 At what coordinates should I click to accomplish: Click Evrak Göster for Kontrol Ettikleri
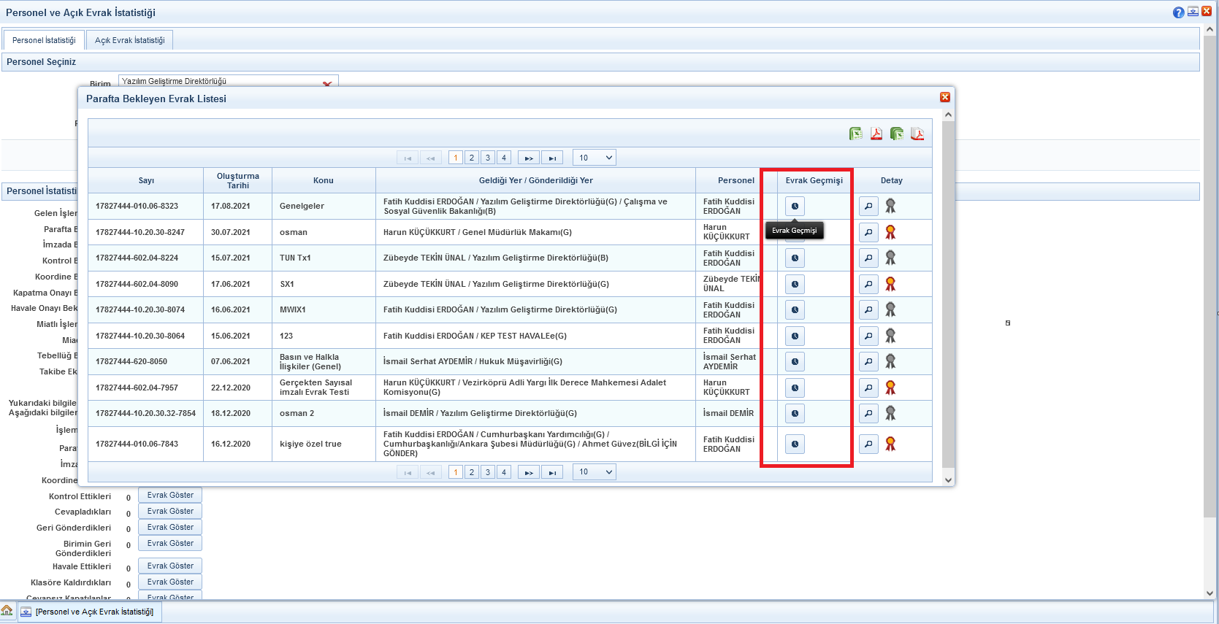coord(170,496)
